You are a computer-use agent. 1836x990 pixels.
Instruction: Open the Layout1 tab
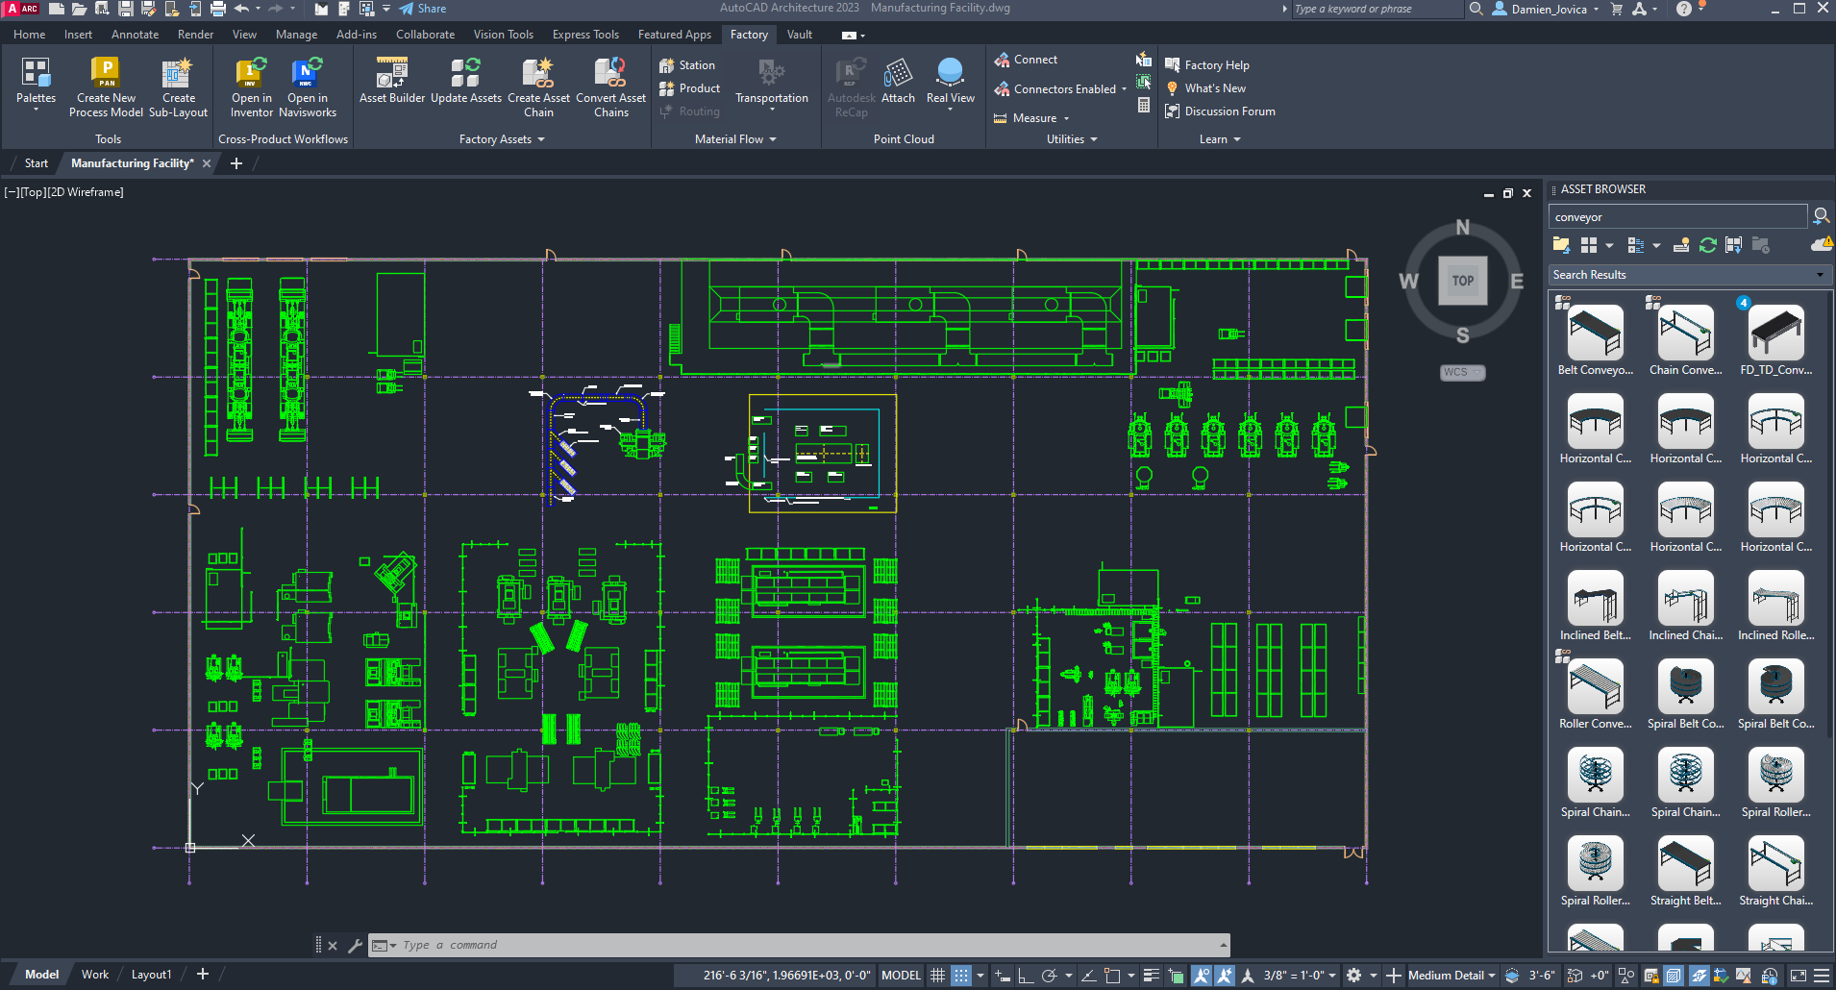151,975
